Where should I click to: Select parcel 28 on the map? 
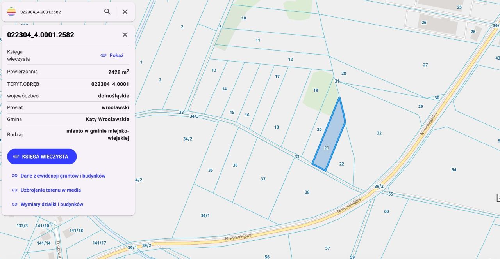pos(344,74)
